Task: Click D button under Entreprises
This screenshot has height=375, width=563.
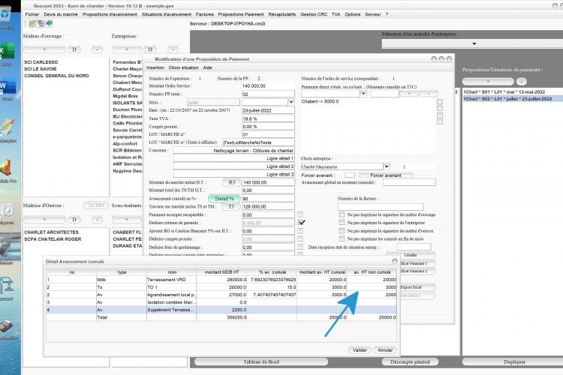Action: [x=150, y=49]
